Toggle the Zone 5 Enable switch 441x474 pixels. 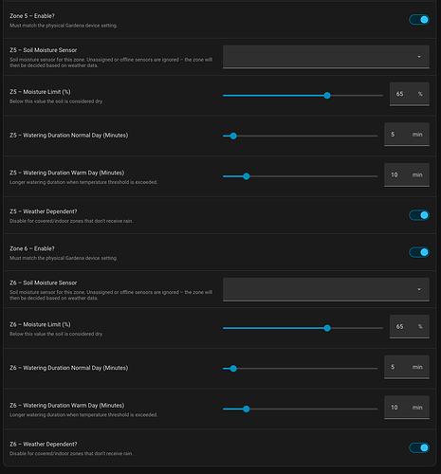tap(419, 20)
